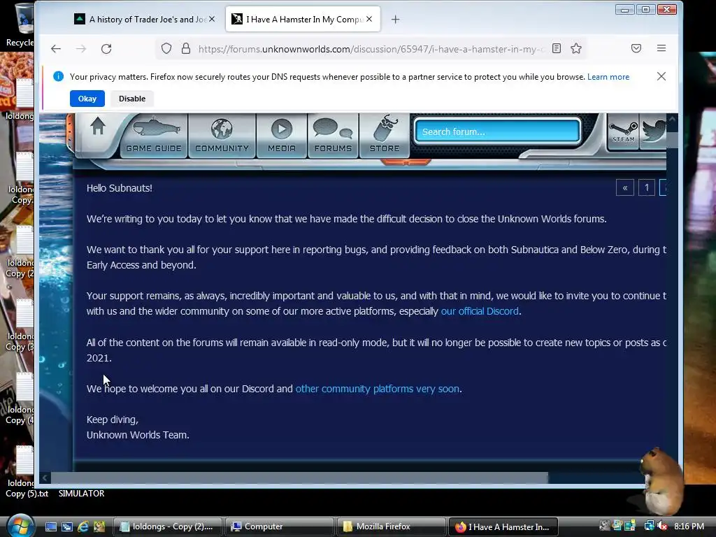Close the Hamster In My Computer tab
Image resolution: width=716 pixels, height=537 pixels.
tap(369, 19)
